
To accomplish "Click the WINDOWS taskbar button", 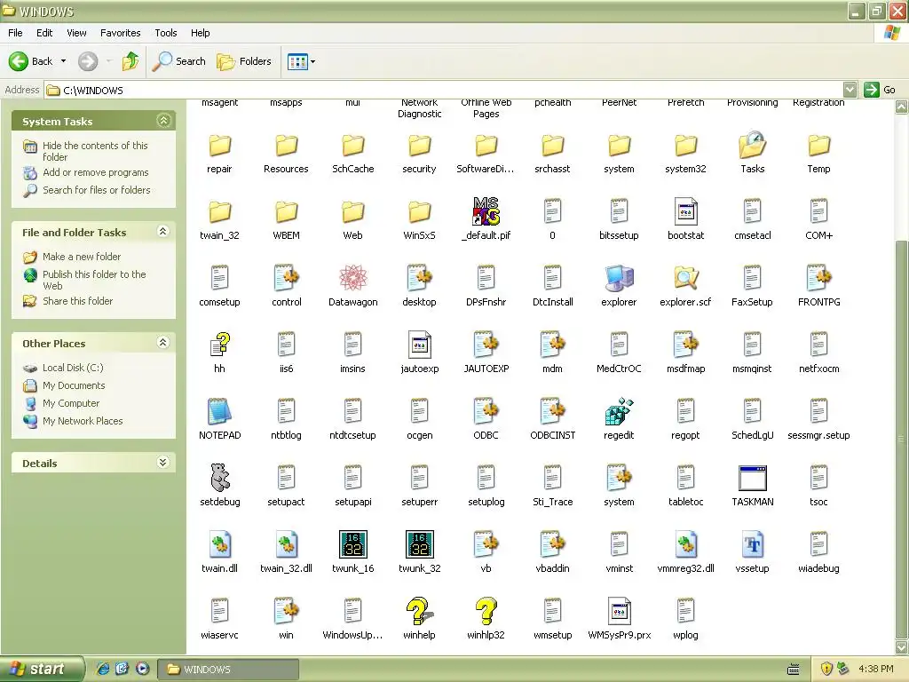I will [229, 670].
